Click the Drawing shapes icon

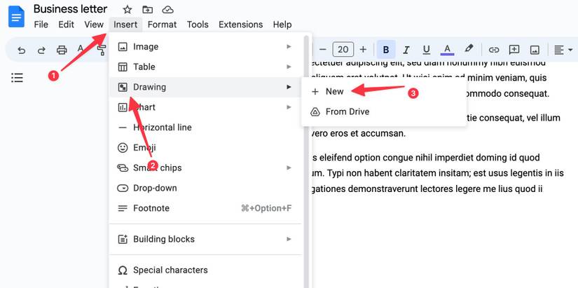[x=123, y=87]
